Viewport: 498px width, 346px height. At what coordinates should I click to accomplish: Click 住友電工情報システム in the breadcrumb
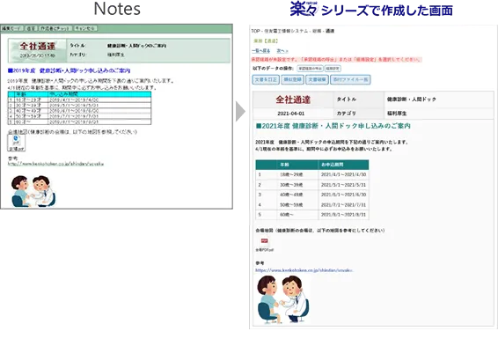tap(286, 31)
